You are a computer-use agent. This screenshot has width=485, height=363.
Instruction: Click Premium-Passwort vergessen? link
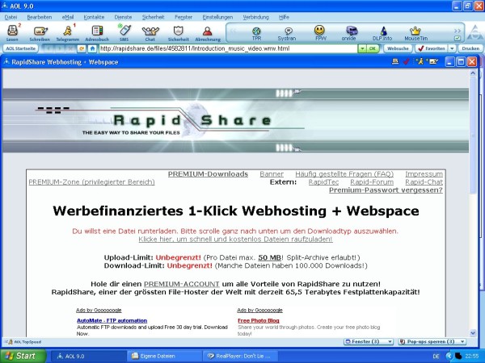click(386, 190)
